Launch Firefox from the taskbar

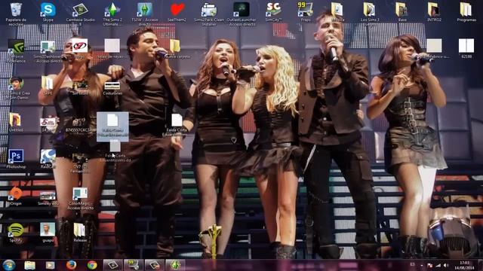[71, 265]
